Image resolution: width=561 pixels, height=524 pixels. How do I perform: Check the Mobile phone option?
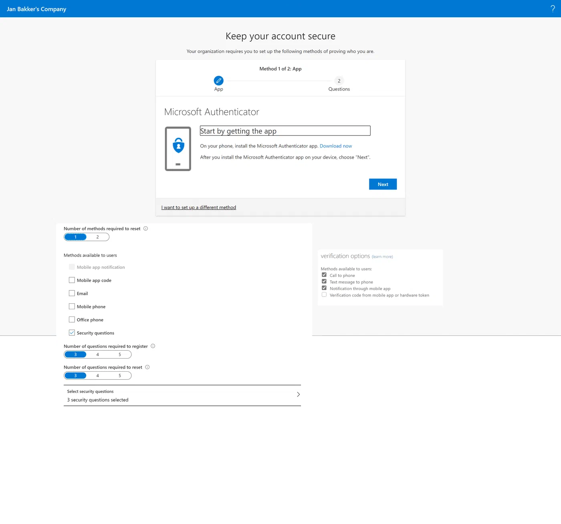(72, 306)
